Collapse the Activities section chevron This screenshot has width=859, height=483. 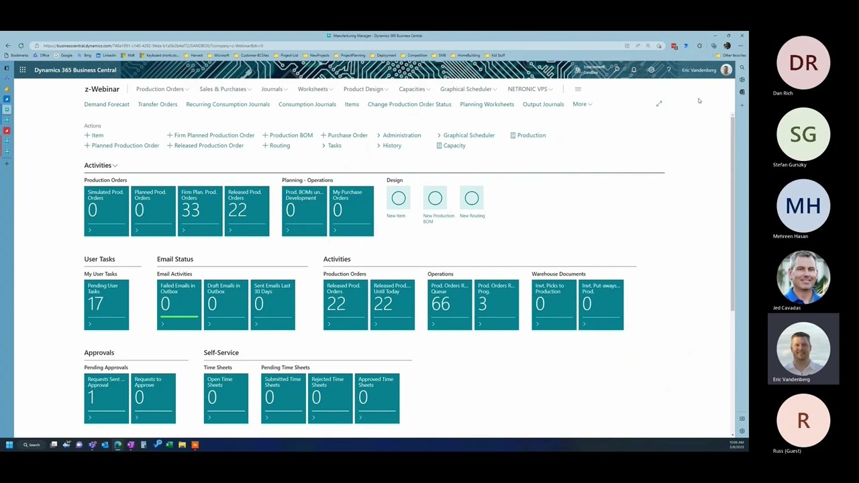115,166
